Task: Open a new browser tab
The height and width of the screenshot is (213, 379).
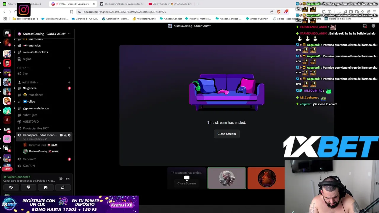Action: tap(198, 4)
